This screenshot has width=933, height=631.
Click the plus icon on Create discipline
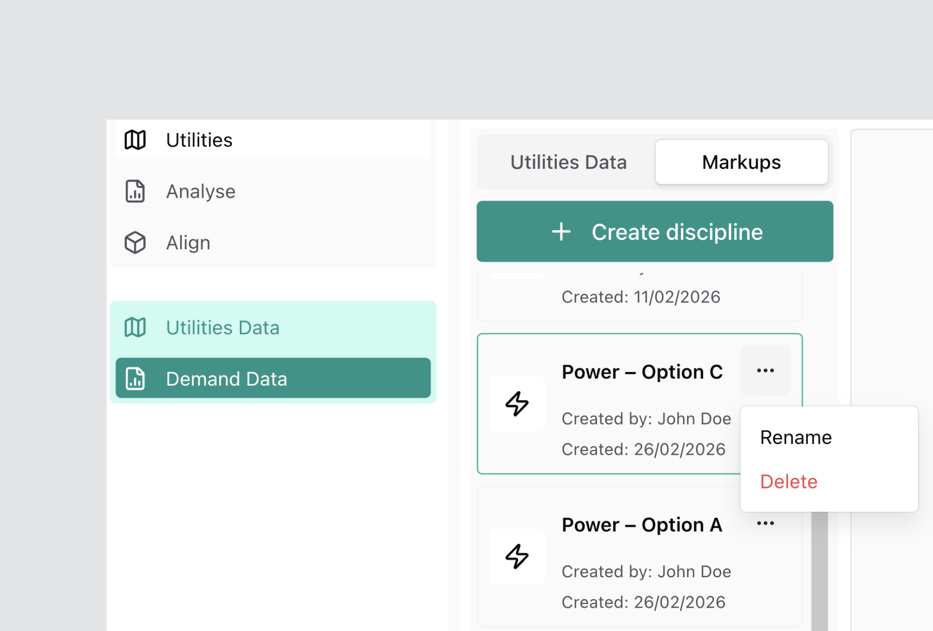(561, 232)
